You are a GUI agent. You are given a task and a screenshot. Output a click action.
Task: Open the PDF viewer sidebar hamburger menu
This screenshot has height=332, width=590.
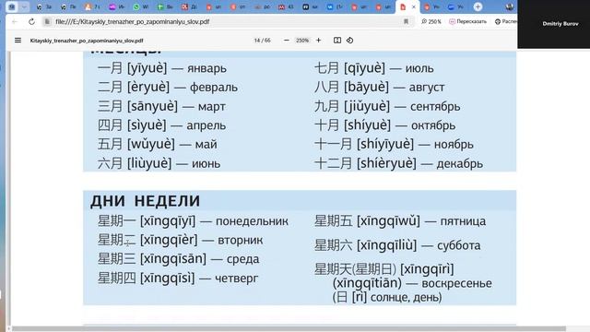point(18,41)
